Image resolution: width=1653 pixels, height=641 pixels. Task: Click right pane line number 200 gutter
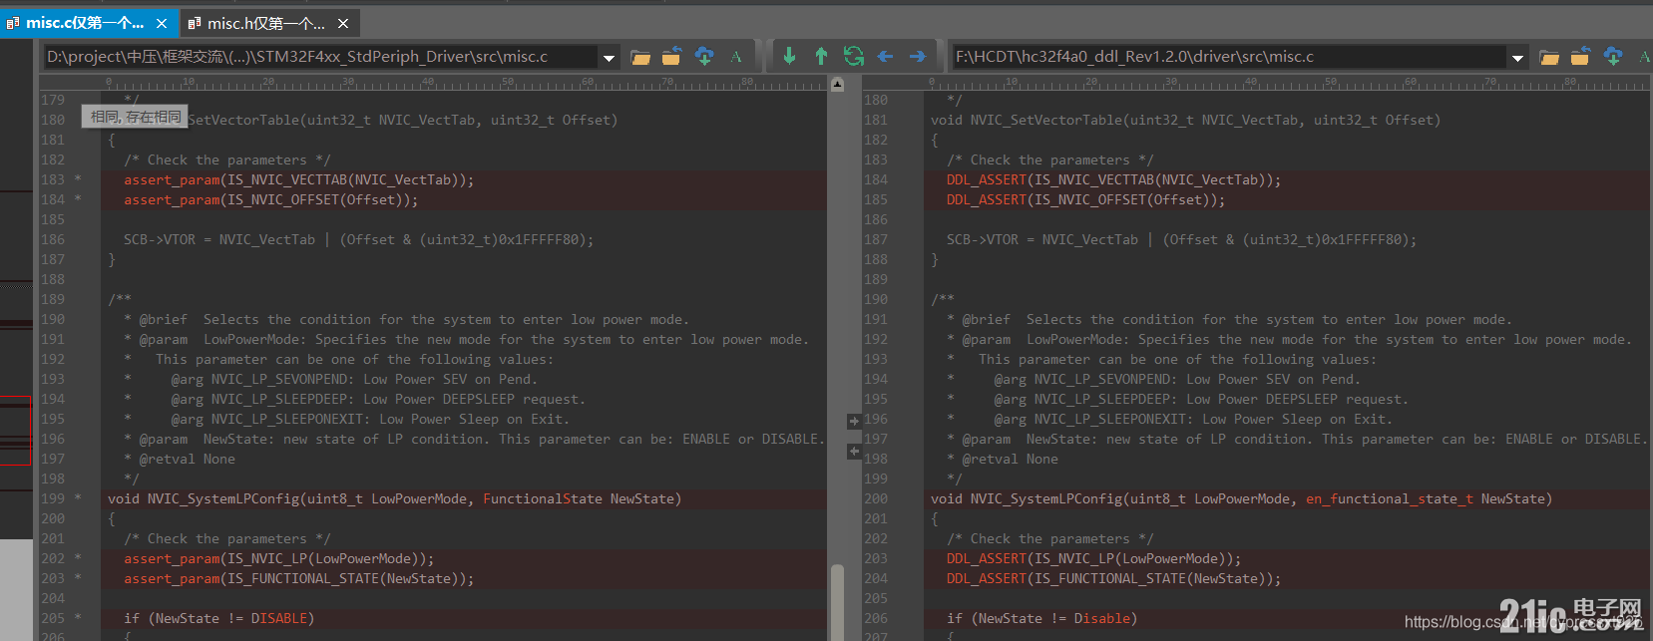click(876, 498)
